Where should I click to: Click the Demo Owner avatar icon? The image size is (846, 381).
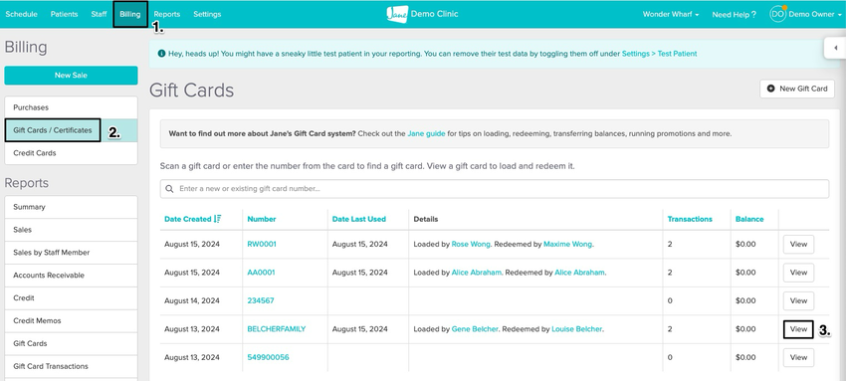pyautogui.click(x=777, y=14)
